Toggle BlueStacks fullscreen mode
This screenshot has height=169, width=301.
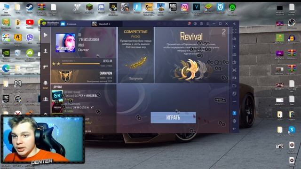pos(234,31)
